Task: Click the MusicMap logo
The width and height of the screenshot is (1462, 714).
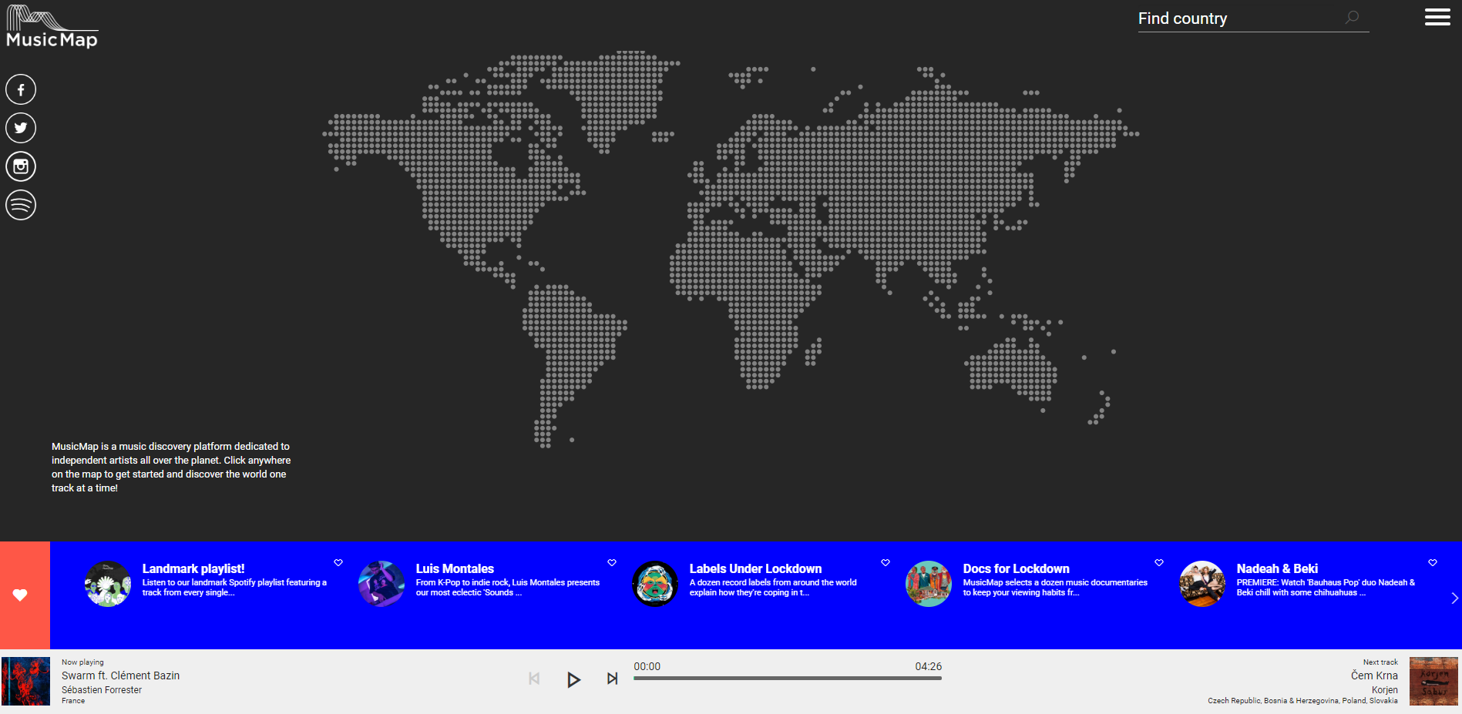Action: click(x=52, y=25)
